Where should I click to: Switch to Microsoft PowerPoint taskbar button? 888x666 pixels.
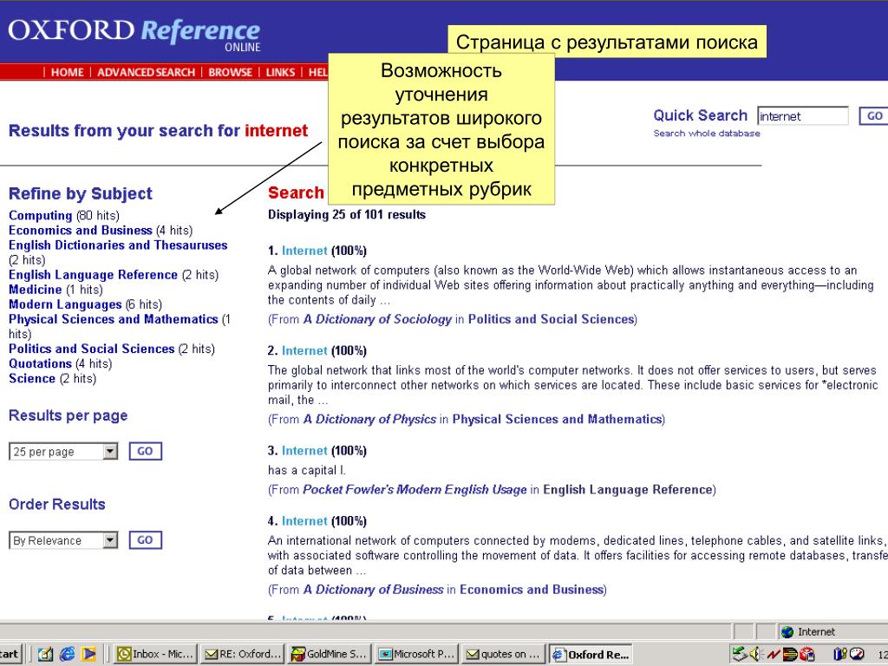[x=417, y=654]
